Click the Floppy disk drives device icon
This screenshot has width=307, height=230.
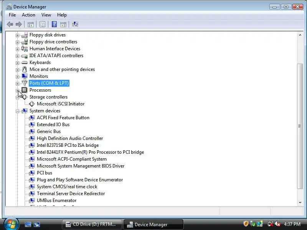pos(25,35)
